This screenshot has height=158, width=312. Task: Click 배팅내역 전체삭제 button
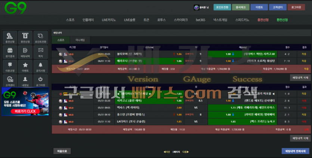click(296, 151)
